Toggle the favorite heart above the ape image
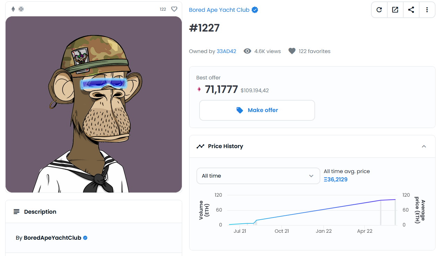The width and height of the screenshot is (439, 256). coord(174,9)
